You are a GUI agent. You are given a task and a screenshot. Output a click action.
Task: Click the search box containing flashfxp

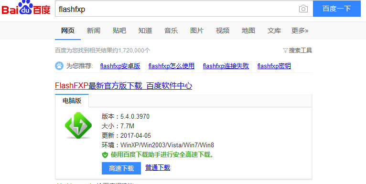[184, 9]
